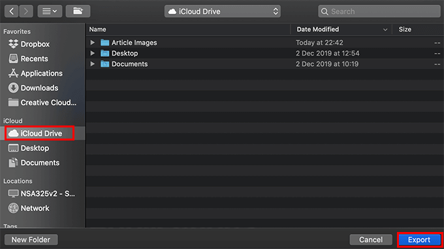Toggle sort direction chevron on Date Modified
This screenshot has height=249, width=444.
(x=385, y=30)
